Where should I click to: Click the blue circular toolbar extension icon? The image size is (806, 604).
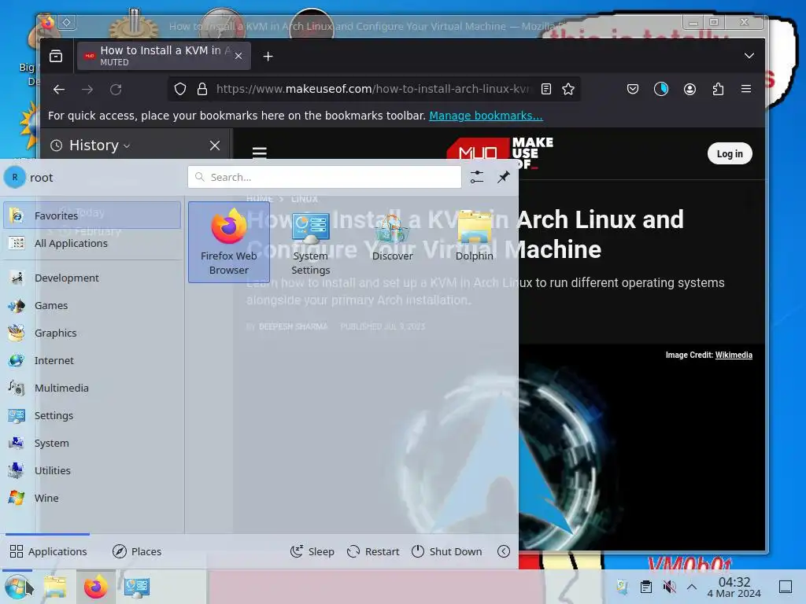pyautogui.click(x=661, y=90)
